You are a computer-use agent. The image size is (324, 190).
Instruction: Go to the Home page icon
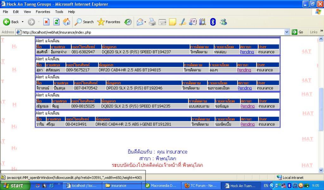pyautogui.click(x=66, y=22)
